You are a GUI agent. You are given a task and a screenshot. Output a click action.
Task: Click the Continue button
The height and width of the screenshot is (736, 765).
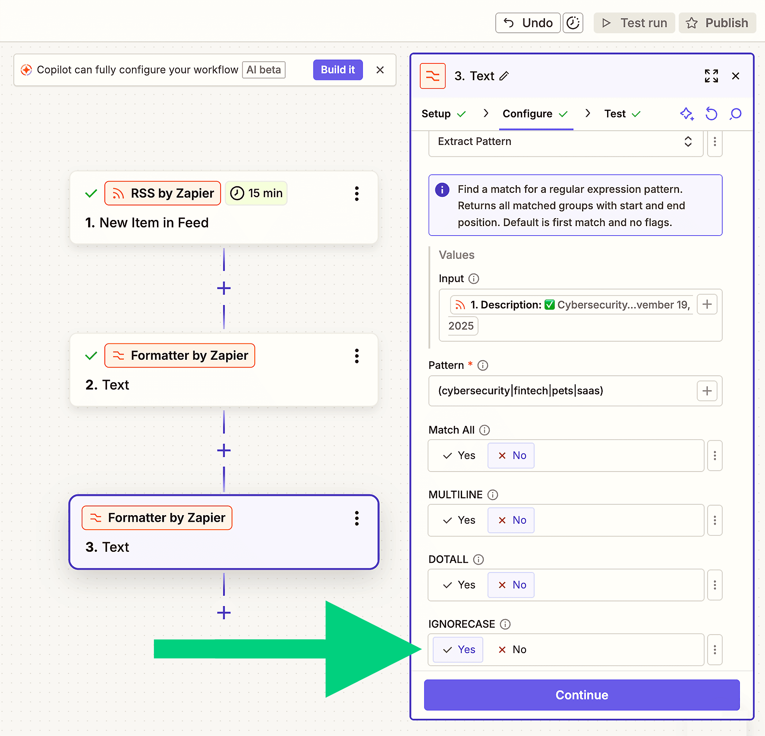click(x=581, y=695)
